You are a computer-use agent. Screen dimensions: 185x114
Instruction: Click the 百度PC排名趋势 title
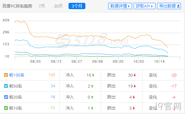point(17,6)
